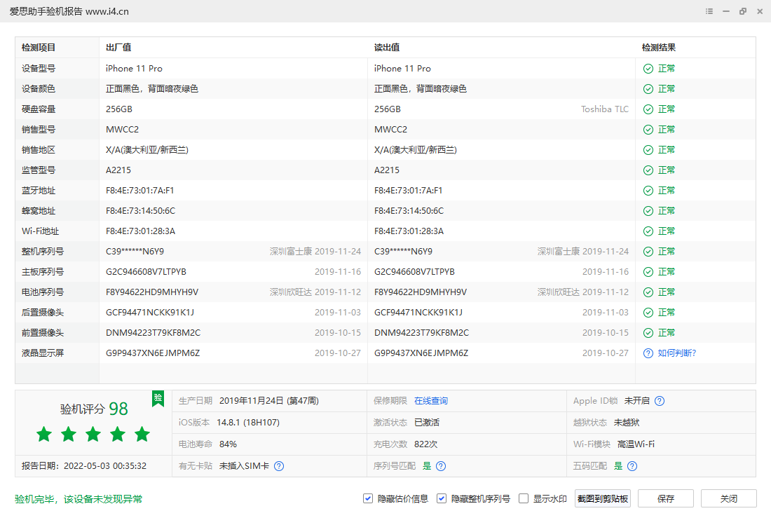Click the 高温Wi-Fi module value
The height and width of the screenshot is (525, 771).
(636, 444)
